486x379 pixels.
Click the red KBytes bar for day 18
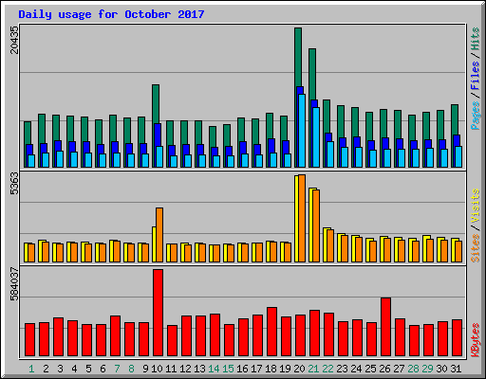pyautogui.click(x=272, y=332)
